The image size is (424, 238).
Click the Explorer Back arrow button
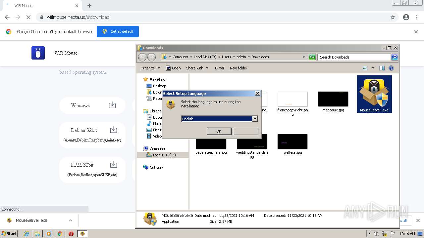click(x=142, y=57)
